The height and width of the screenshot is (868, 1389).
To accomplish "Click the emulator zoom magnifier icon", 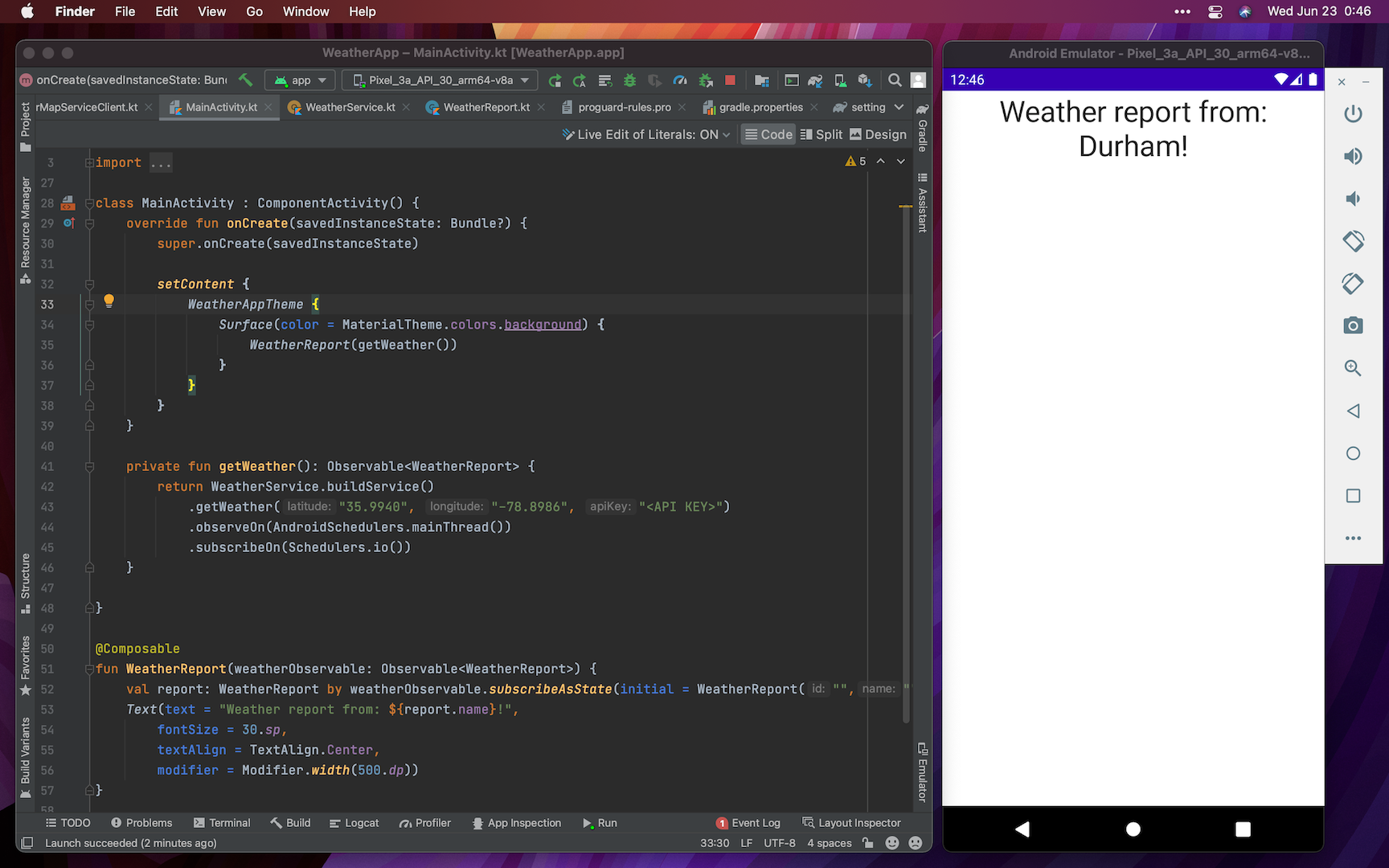I will click(x=1353, y=368).
